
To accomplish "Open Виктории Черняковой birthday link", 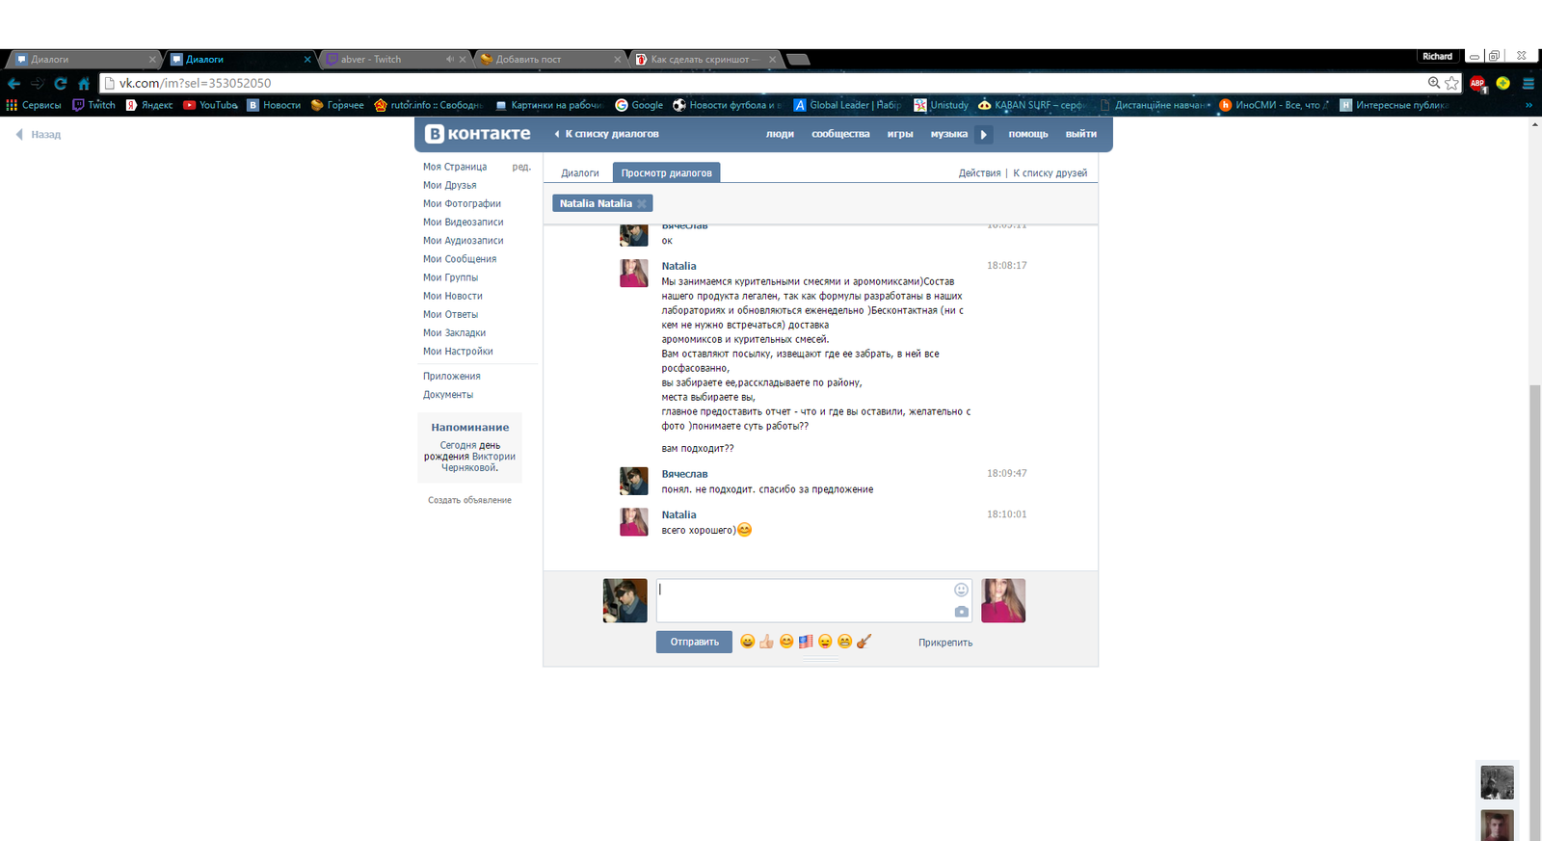I will pos(480,462).
